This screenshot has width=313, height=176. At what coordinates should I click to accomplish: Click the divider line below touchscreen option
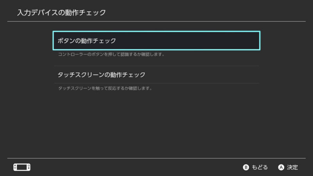pos(156,83)
